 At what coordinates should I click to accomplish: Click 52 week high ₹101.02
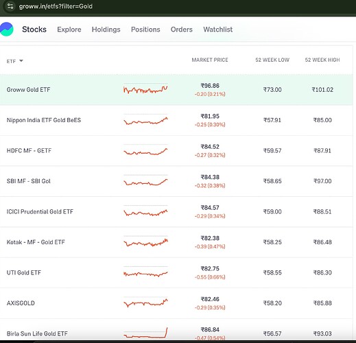pos(322,90)
